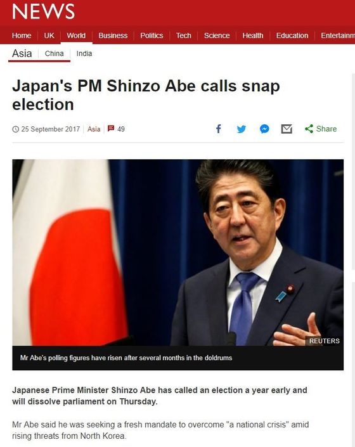355x447 pixels.
Task: Select the World tab
Action: (76, 36)
